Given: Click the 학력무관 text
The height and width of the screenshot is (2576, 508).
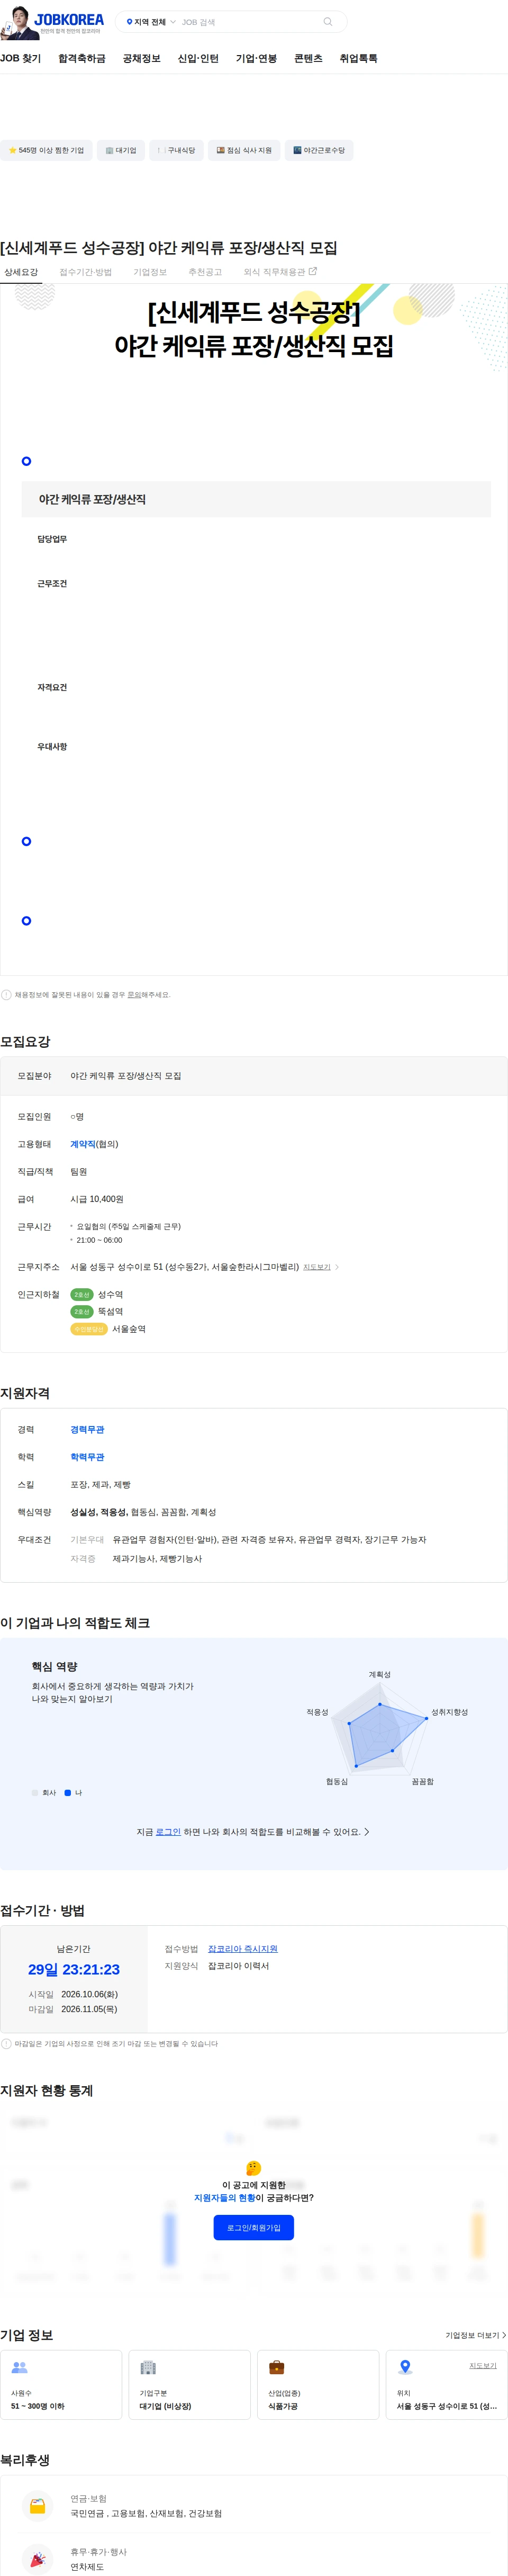Looking at the screenshot, I should point(87,1457).
